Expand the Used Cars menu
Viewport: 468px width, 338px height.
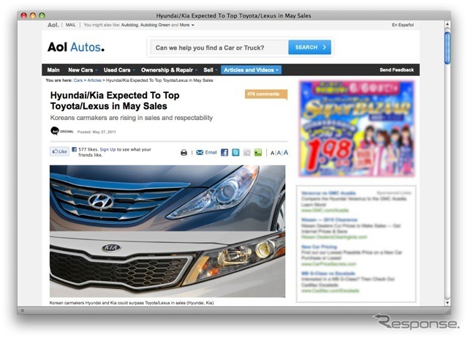pos(119,70)
